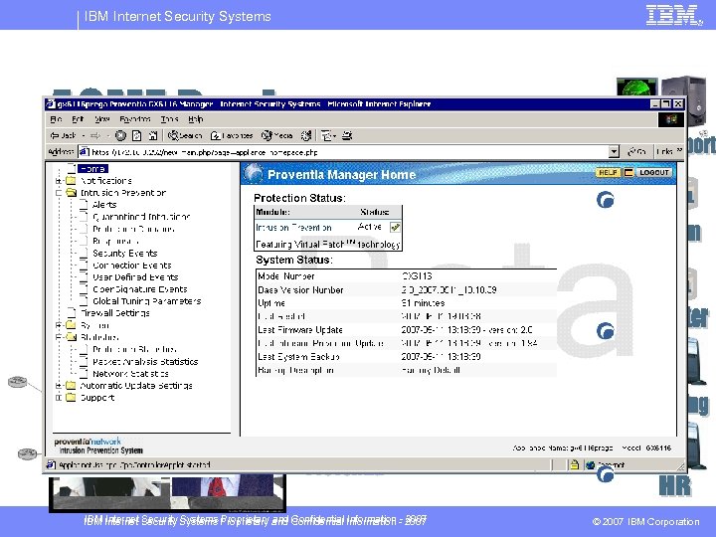Screen dimensions: 716x537
Task: Open the Edit menu
Action: (78, 119)
